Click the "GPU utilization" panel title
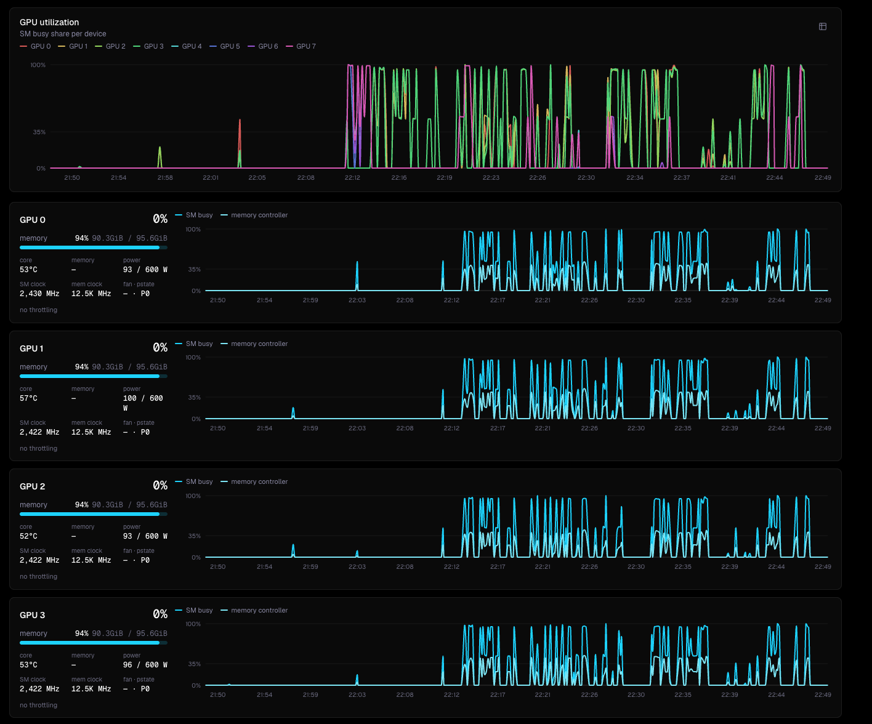 [x=49, y=22]
